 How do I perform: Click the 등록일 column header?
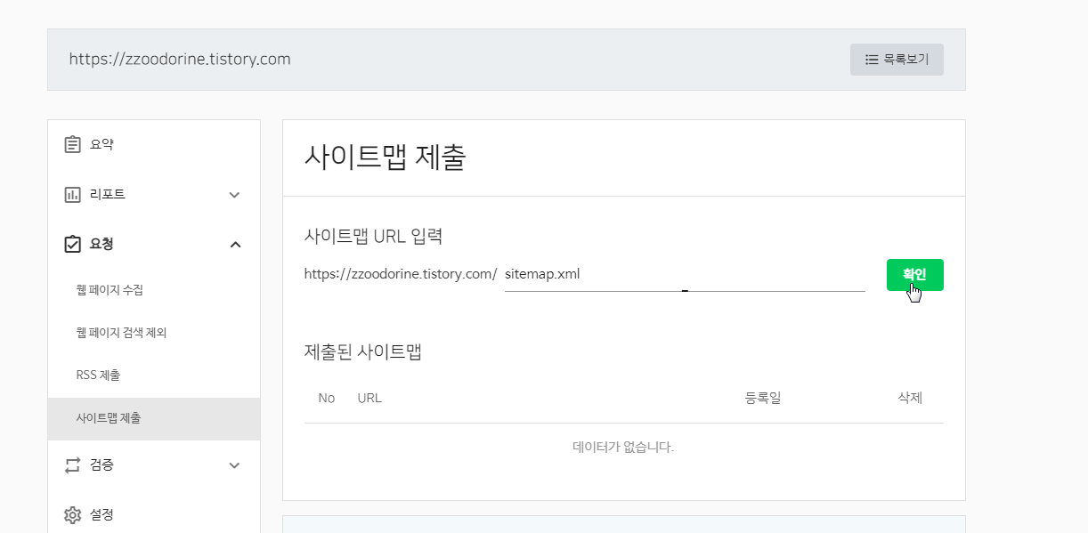point(763,398)
